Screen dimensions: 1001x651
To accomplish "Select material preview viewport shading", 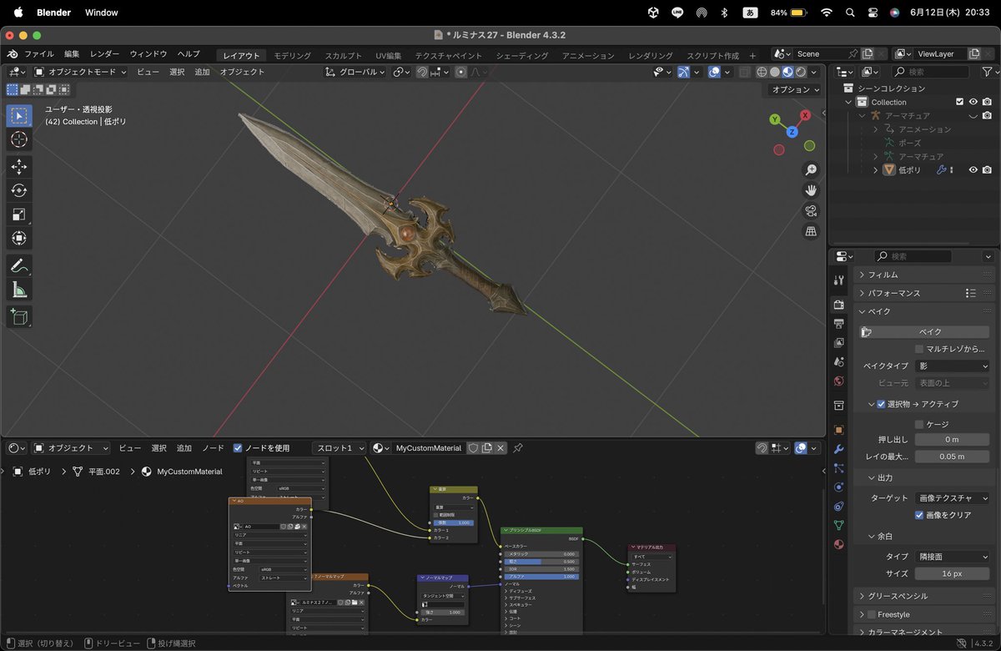I will click(787, 73).
